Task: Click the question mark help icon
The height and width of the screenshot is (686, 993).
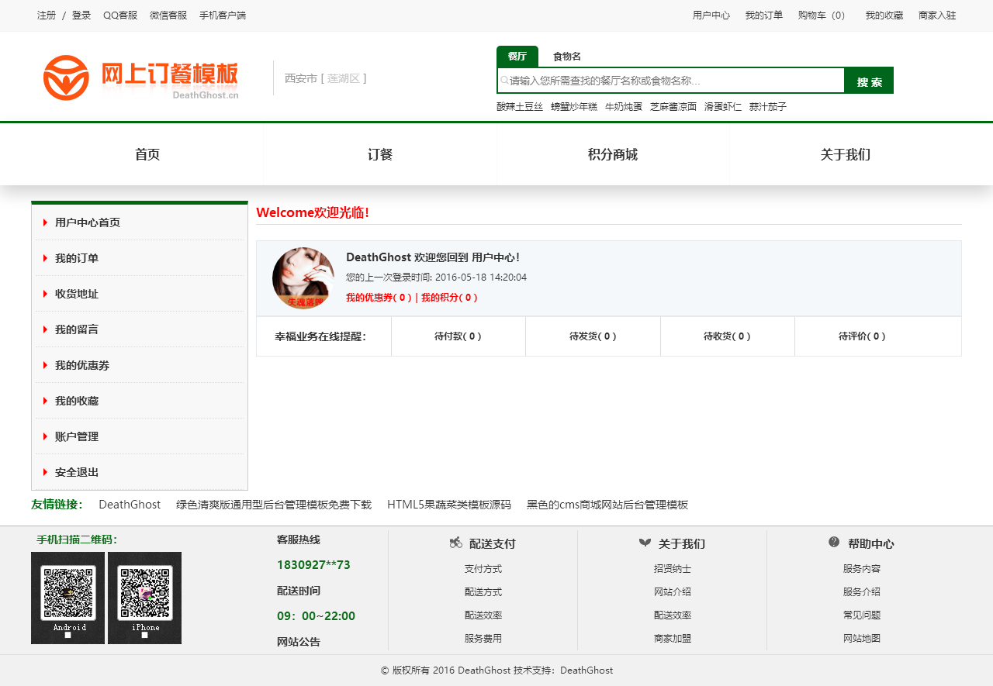Action: point(834,542)
